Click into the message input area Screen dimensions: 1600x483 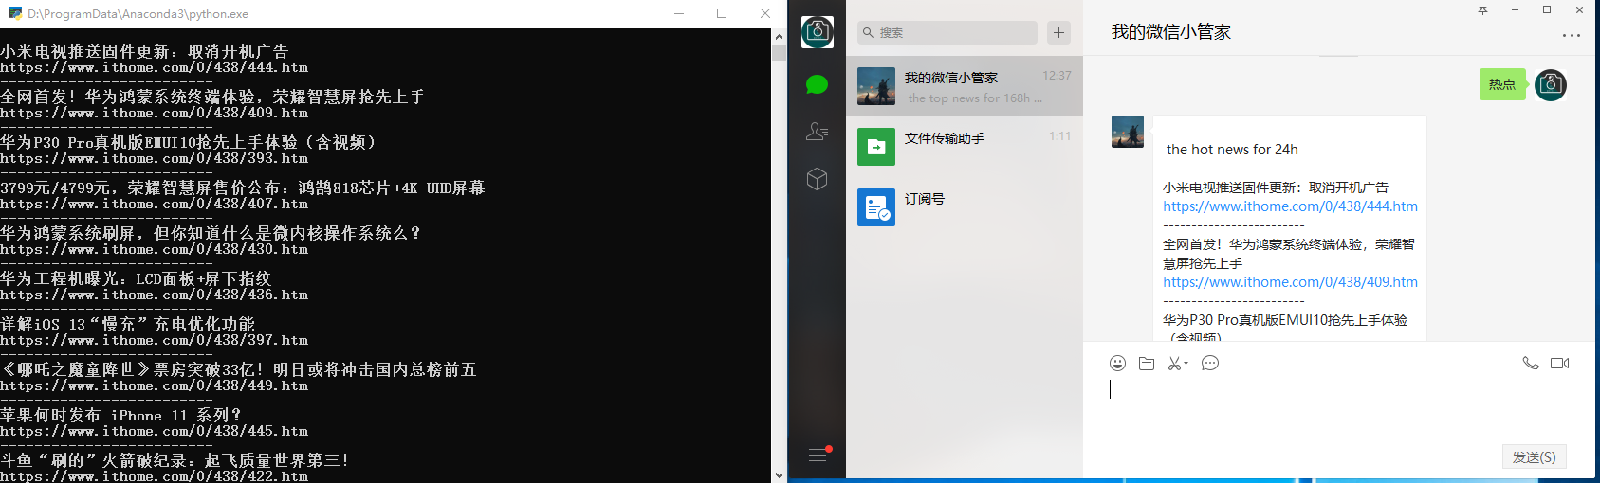click(1341, 407)
